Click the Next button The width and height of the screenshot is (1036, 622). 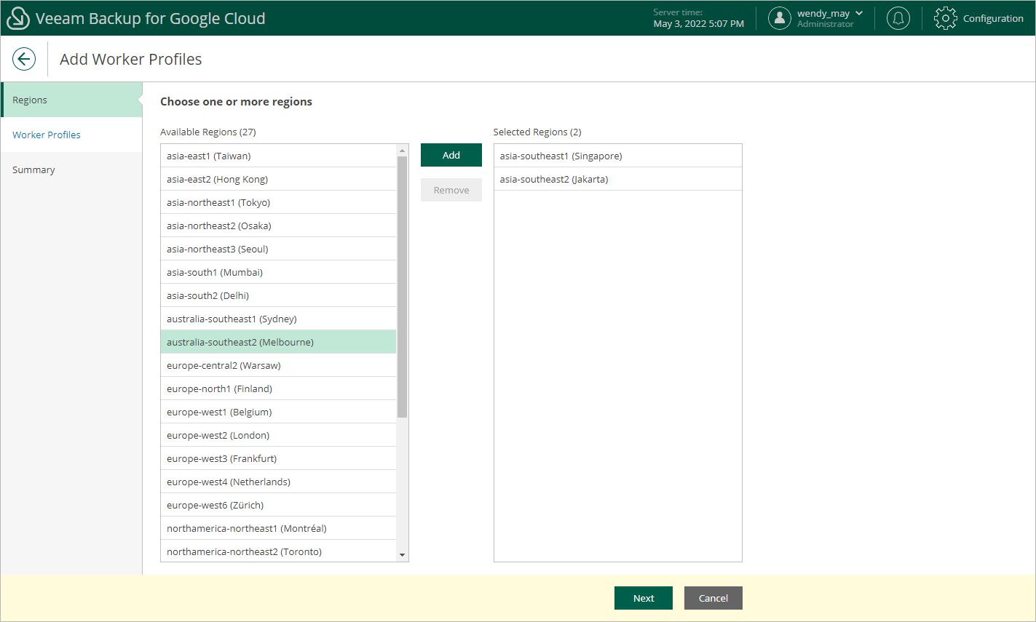(x=644, y=598)
